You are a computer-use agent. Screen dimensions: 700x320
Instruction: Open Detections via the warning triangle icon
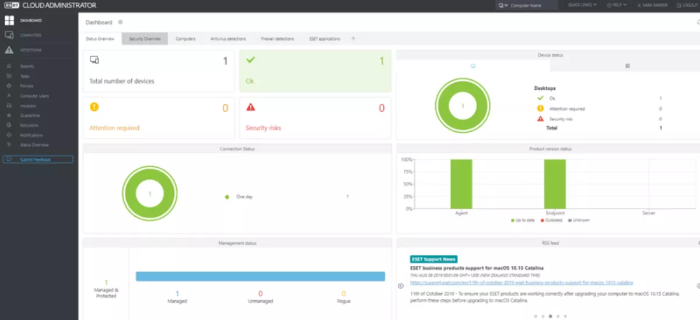click(x=9, y=50)
